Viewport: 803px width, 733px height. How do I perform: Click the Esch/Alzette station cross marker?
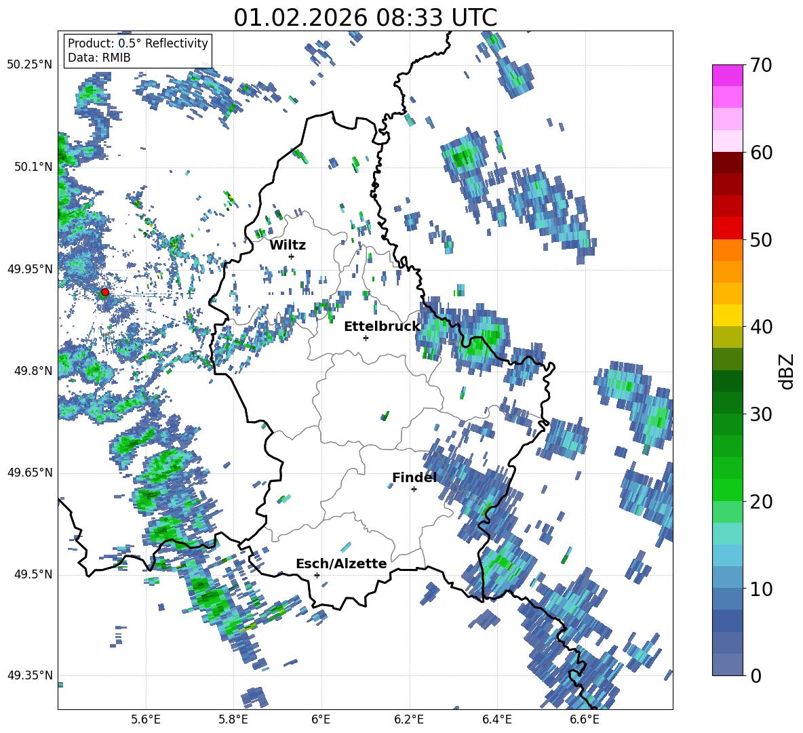[x=317, y=575]
